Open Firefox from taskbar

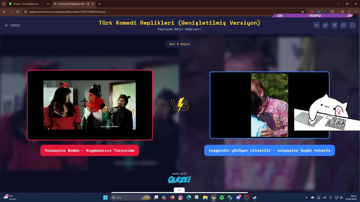(172, 198)
